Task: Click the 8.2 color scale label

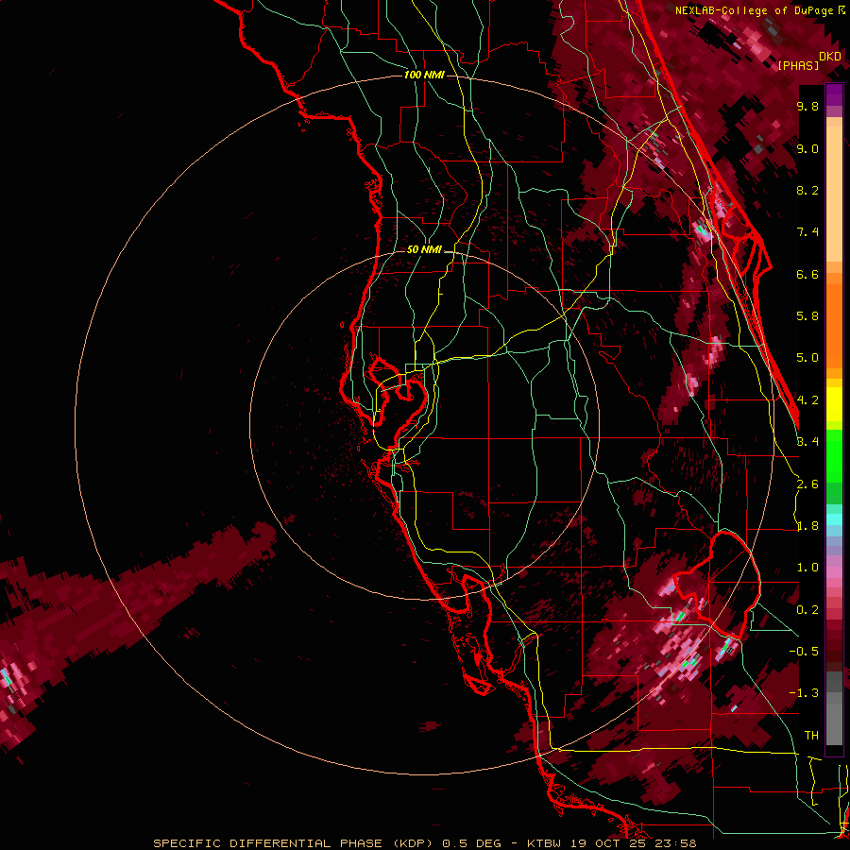Action: [x=807, y=190]
